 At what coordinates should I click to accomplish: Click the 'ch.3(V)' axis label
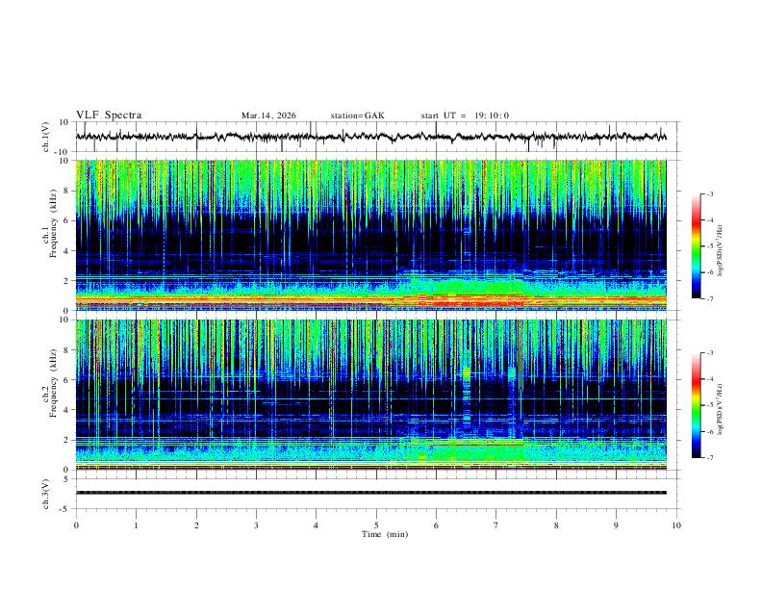point(46,495)
